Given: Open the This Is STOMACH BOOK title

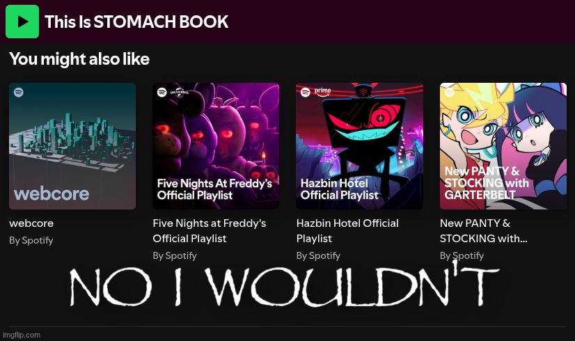Looking at the screenshot, I should coord(136,22).
